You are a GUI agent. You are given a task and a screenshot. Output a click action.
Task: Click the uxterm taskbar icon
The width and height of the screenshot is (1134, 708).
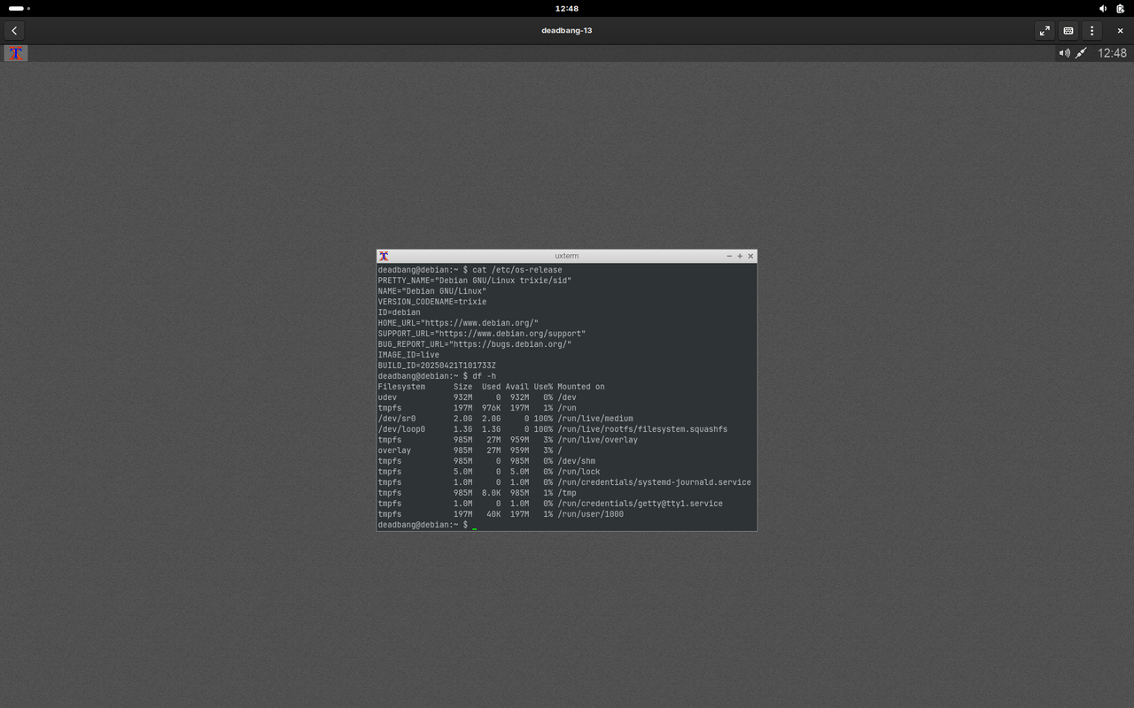click(15, 53)
